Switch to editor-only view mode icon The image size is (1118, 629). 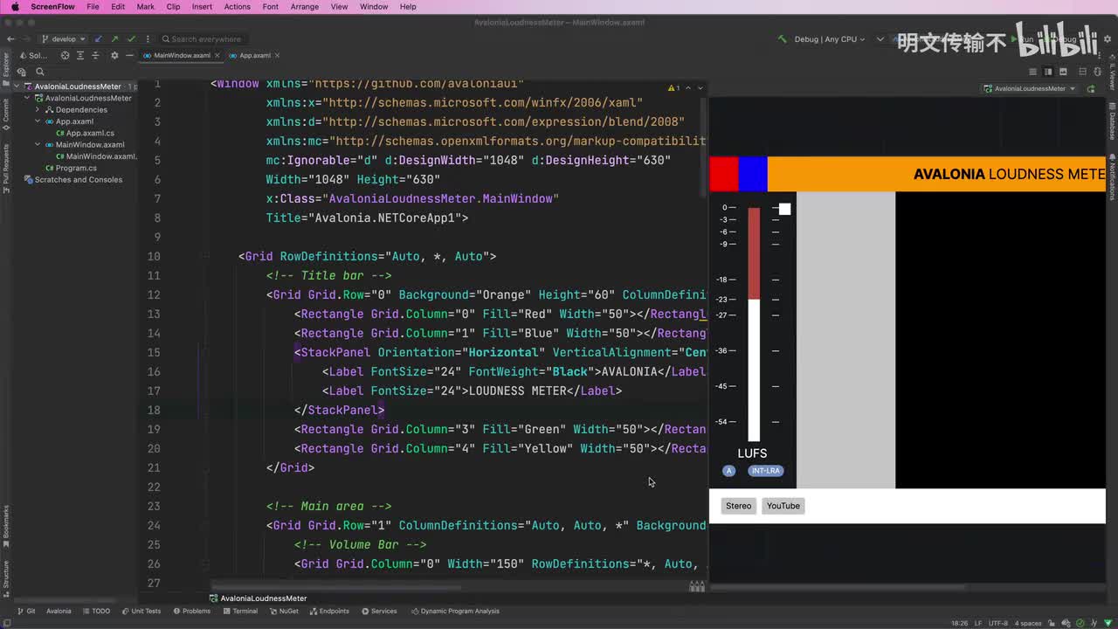click(x=1032, y=72)
